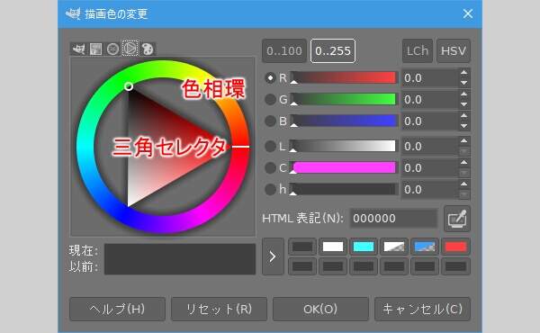Pick the red history swatch
The width and height of the screenshot is (540, 333).
pyautogui.click(x=455, y=247)
